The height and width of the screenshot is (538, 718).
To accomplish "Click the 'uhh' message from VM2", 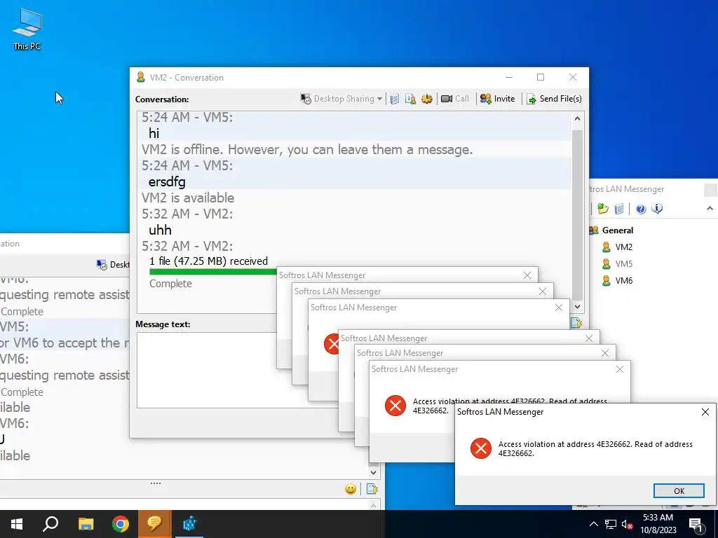I will [x=160, y=230].
